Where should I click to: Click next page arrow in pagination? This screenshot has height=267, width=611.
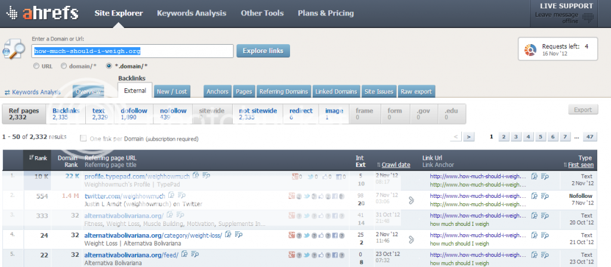point(469,137)
